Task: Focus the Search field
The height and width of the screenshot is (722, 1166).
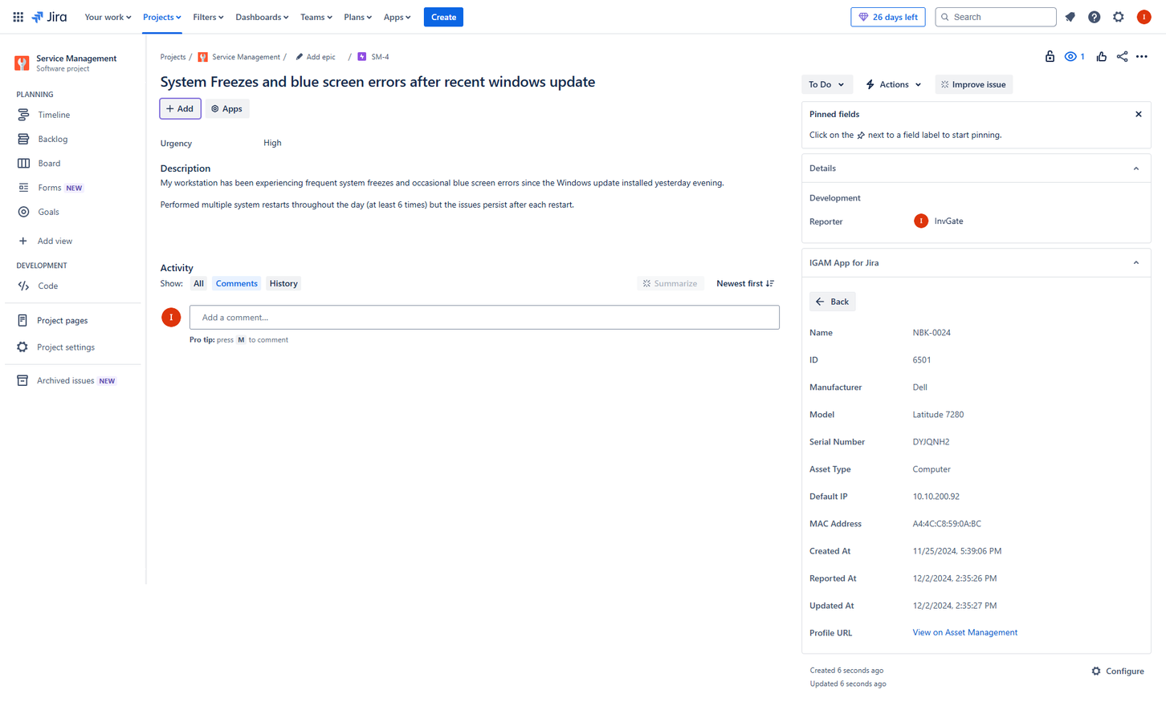Action: point(996,17)
